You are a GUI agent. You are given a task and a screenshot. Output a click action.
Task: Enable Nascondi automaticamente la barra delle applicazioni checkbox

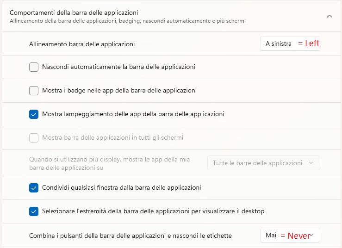34,67
